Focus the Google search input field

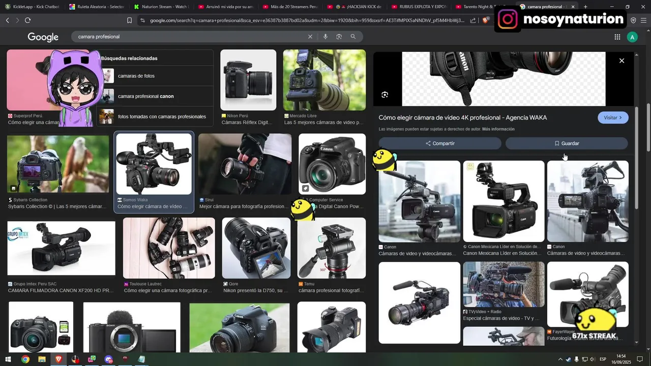(x=191, y=37)
